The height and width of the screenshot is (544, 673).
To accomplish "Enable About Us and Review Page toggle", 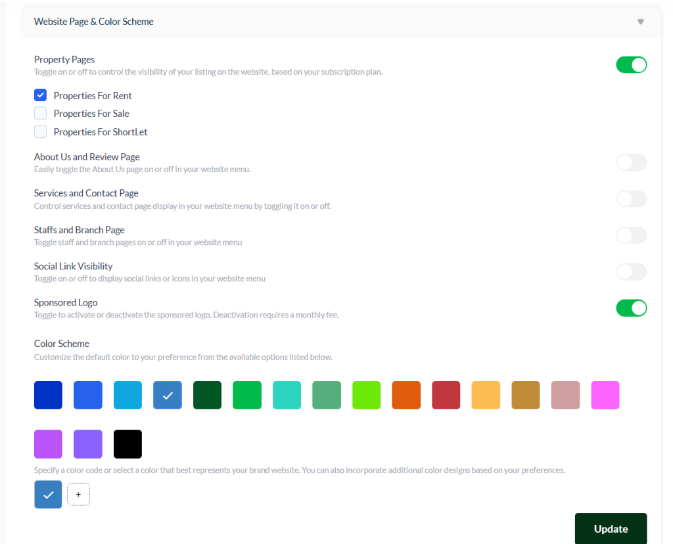I will point(631,163).
